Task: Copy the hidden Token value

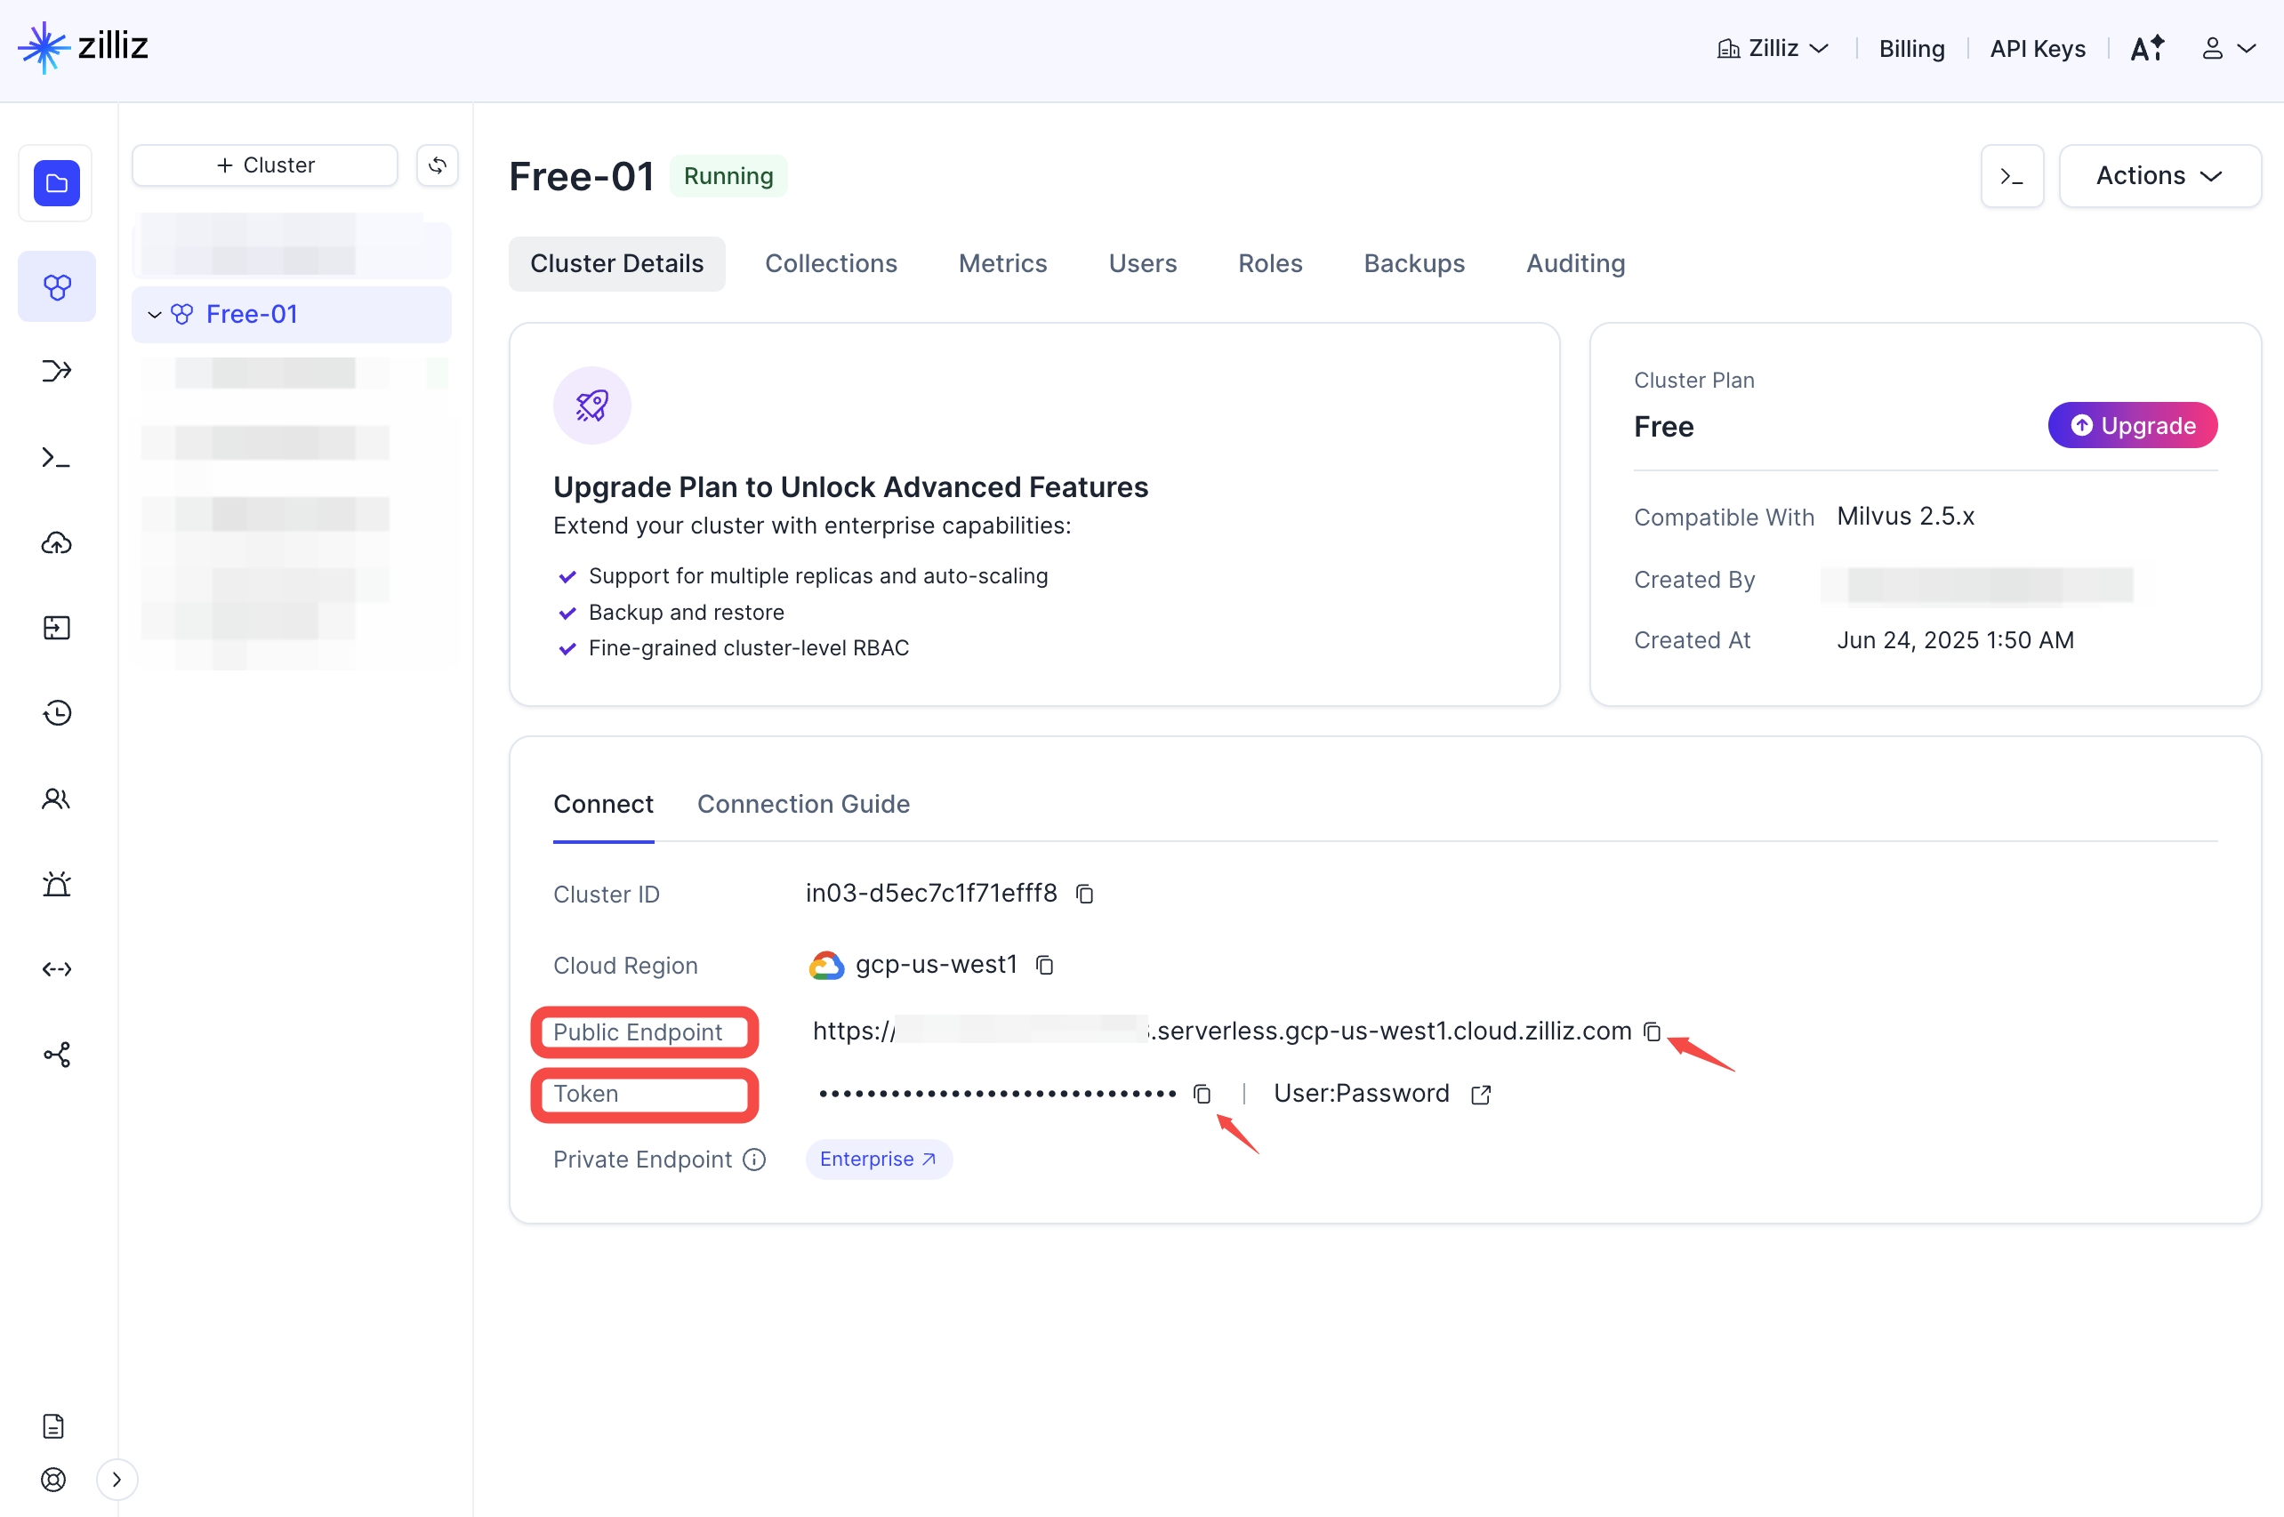Action: coord(1202,1093)
